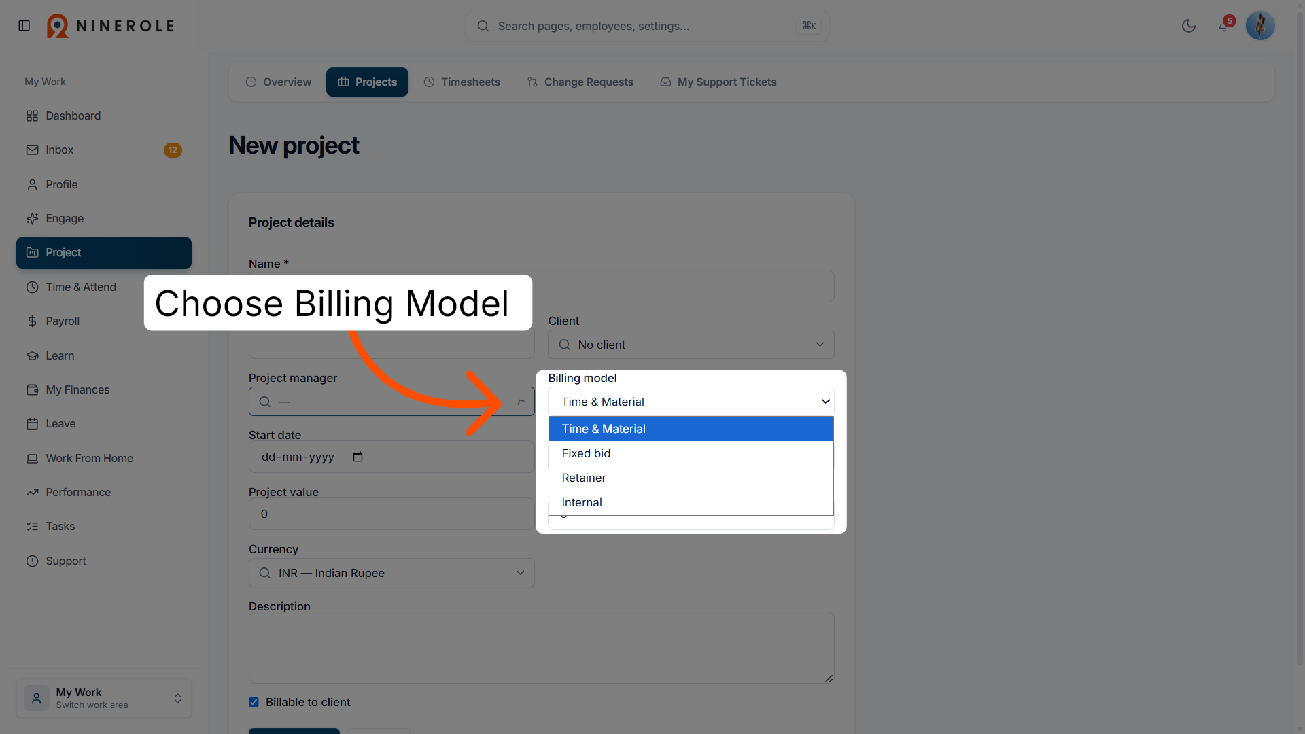Screen dimensions: 1305x734
Task: Select Internal billing option
Action: point(691,502)
